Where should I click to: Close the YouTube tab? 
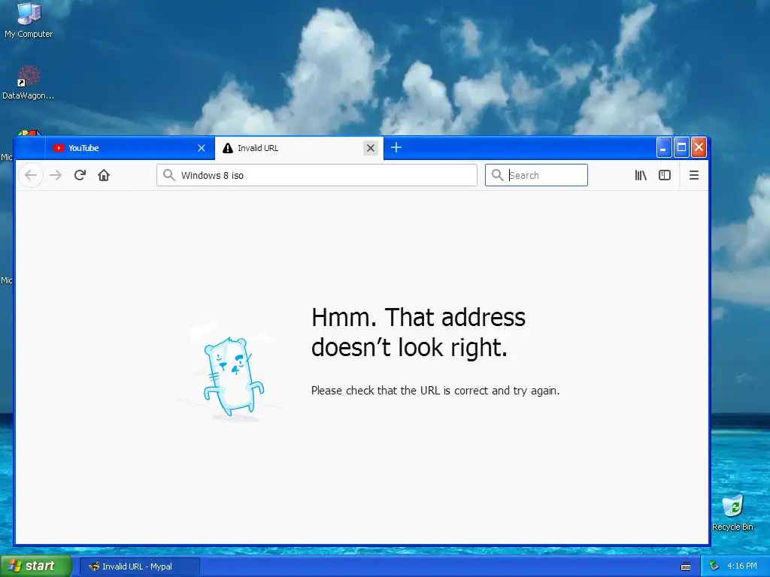click(x=202, y=148)
